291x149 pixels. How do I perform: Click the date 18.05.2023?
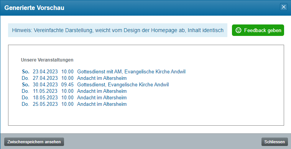tap(45, 97)
